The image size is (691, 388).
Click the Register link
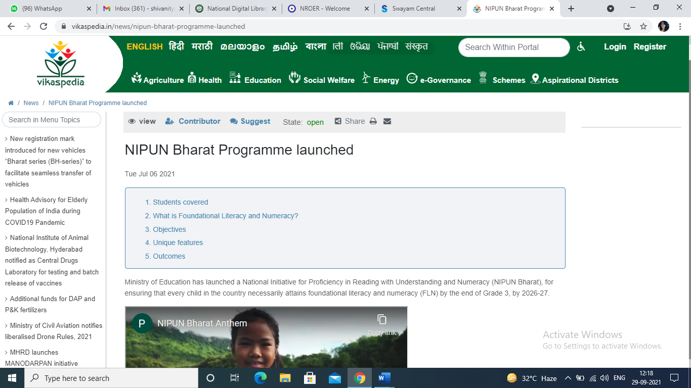(650, 46)
